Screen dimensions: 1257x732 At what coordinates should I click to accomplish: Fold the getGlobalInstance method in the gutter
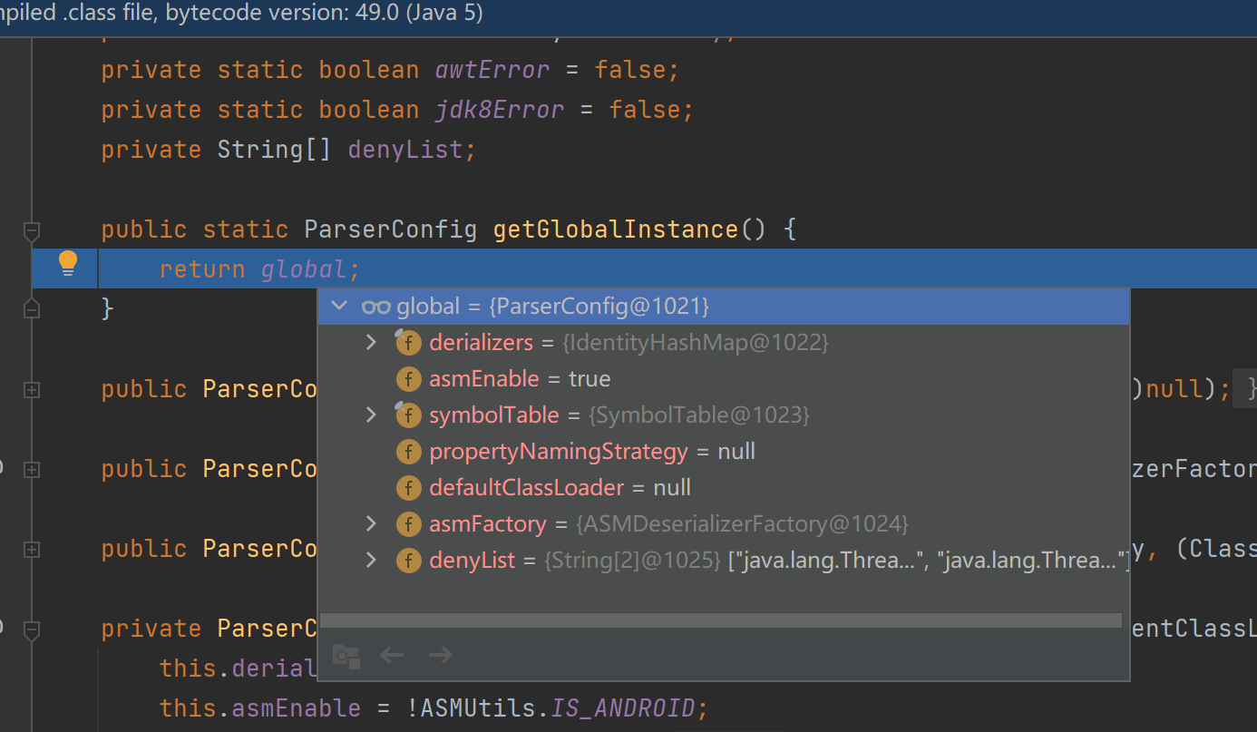click(x=32, y=230)
